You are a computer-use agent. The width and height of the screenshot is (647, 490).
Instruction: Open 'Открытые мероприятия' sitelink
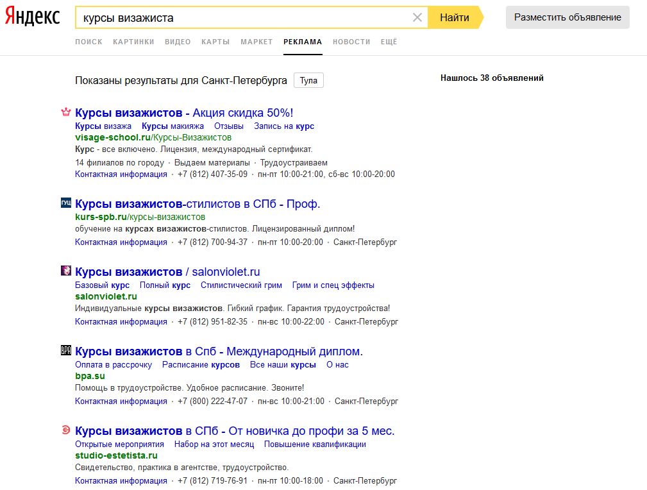120,444
